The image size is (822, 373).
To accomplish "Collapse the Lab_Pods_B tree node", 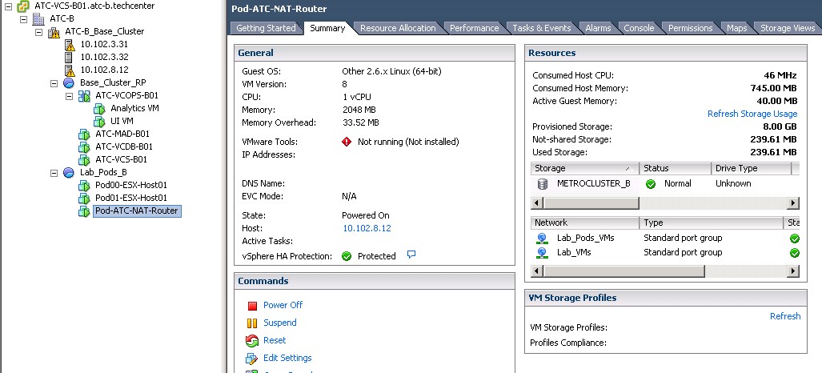I will [x=54, y=173].
